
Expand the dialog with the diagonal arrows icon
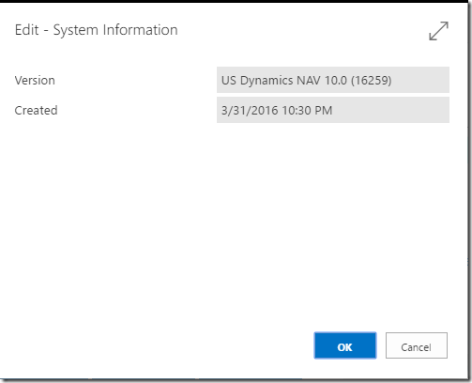coord(438,31)
